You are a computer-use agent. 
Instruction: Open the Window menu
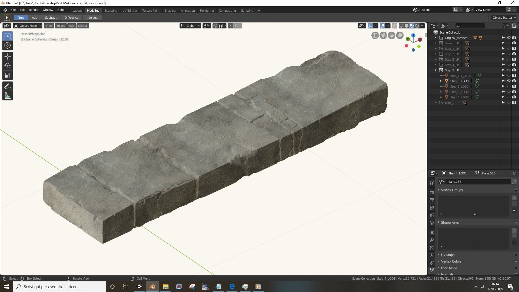tap(48, 10)
